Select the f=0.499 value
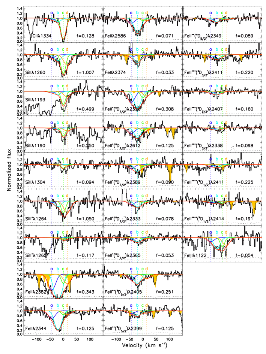The width and height of the screenshot is (266, 354). pyautogui.click(x=86, y=109)
